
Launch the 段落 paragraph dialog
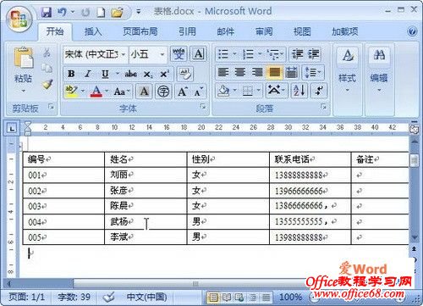coord(324,107)
